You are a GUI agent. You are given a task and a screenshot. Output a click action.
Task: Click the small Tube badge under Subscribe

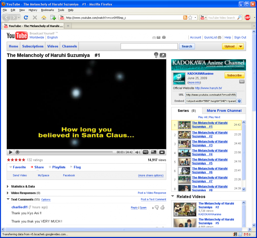tap(242, 82)
